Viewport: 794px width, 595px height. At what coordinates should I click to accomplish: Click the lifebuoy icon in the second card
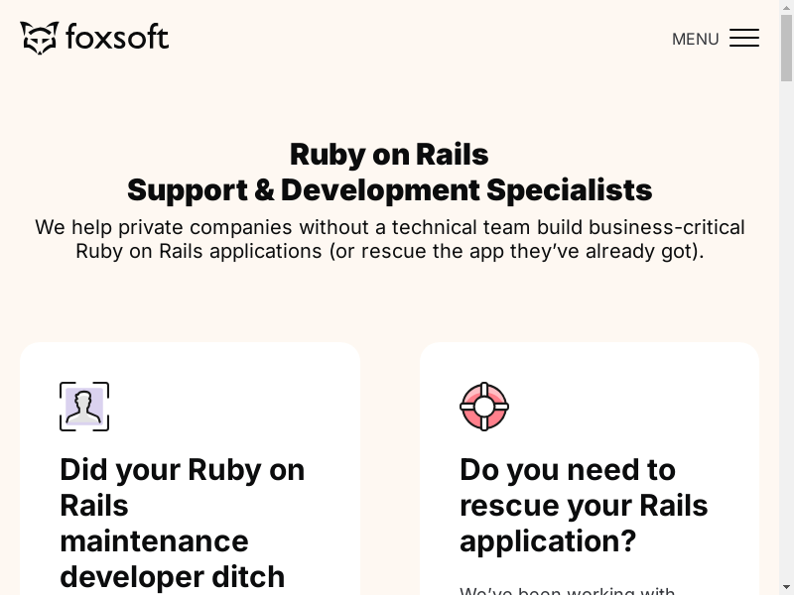484,407
